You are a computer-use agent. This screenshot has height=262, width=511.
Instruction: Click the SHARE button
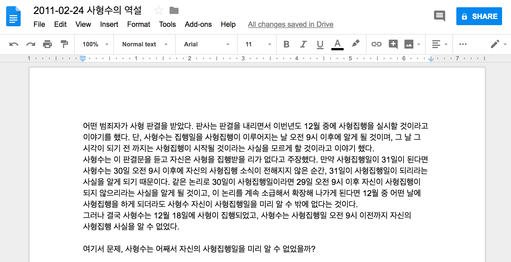point(479,16)
